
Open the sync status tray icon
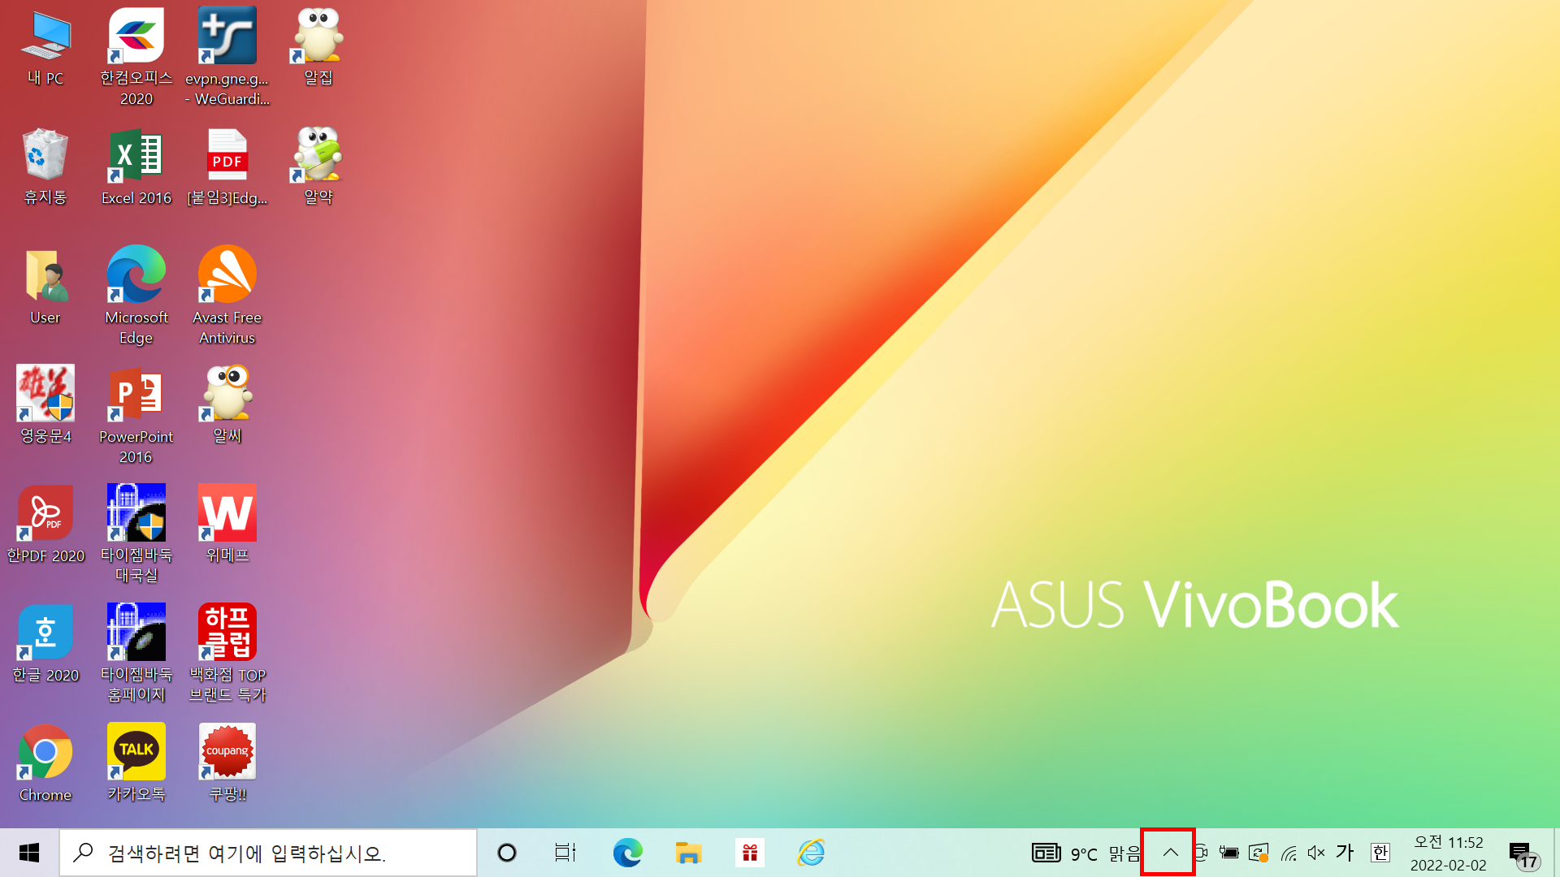click(1259, 853)
